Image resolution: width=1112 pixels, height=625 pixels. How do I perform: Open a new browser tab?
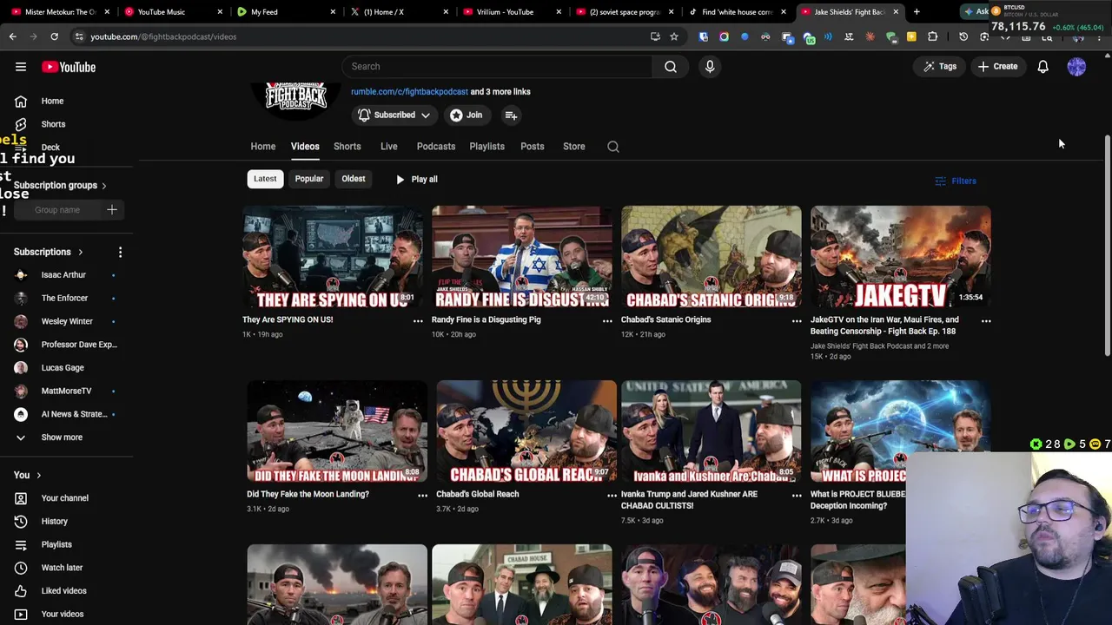click(x=917, y=12)
